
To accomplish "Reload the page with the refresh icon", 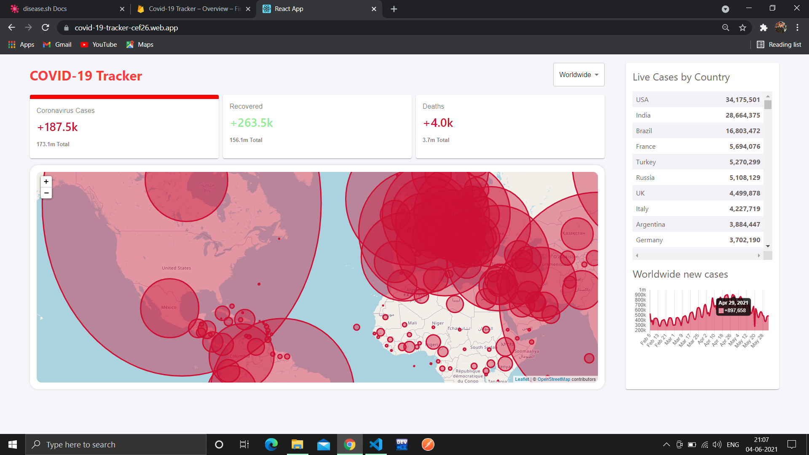I will click(46, 27).
